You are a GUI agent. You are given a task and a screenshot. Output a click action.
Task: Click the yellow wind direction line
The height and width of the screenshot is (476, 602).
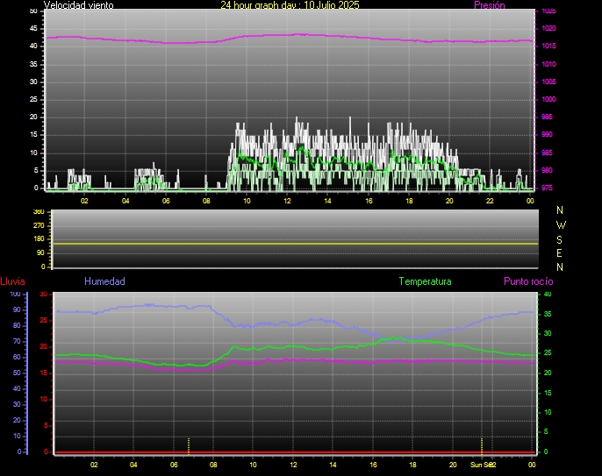[295, 244]
